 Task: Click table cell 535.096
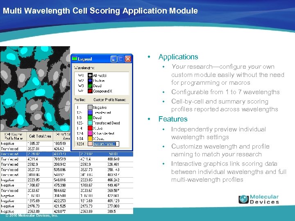pyautogui.click(x=60, y=170)
